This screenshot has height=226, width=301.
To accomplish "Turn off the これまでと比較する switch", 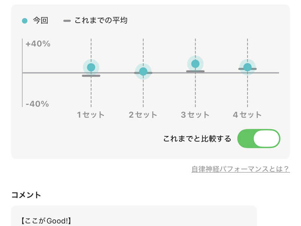I will point(259,139).
